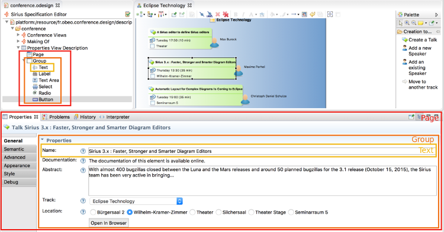Select Add a new Speaker tool
Image resolution: width=444 pixels, height=232 pixels.
417,51
